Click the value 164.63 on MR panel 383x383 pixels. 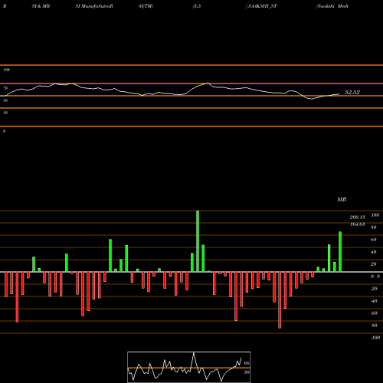point(357,224)
